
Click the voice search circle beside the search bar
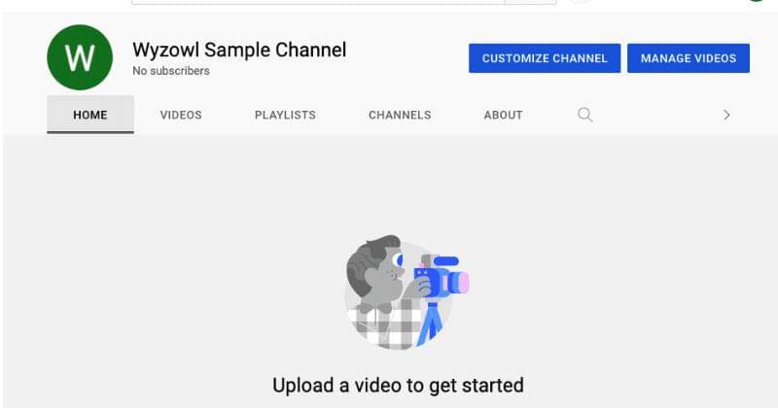pos(579,2)
